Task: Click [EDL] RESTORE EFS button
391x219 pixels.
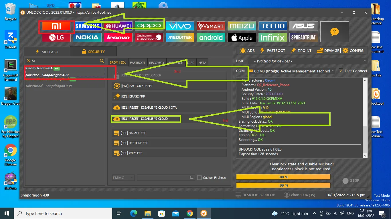Action: (169, 143)
